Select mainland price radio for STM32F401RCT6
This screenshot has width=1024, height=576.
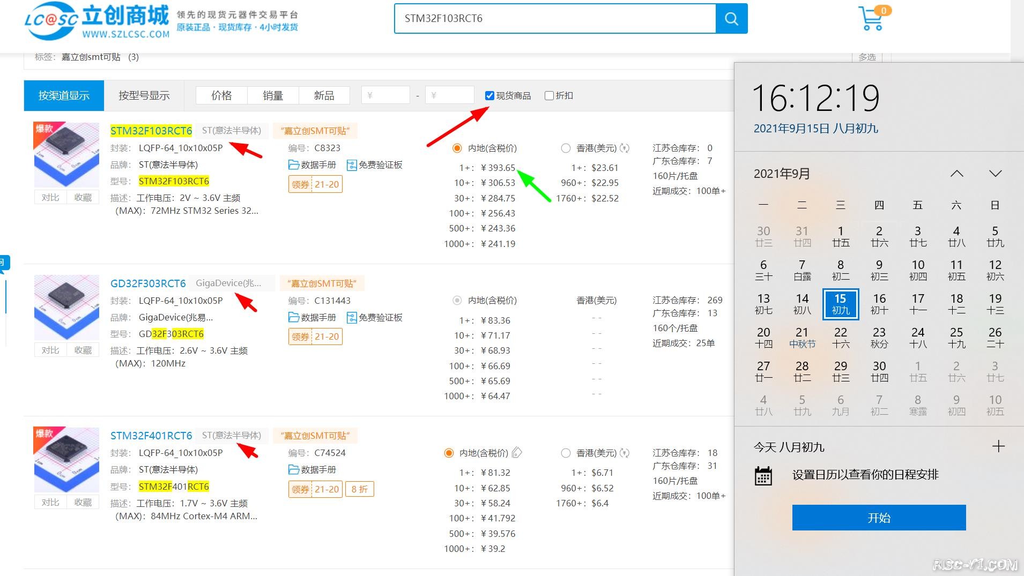click(x=449, y=453)
